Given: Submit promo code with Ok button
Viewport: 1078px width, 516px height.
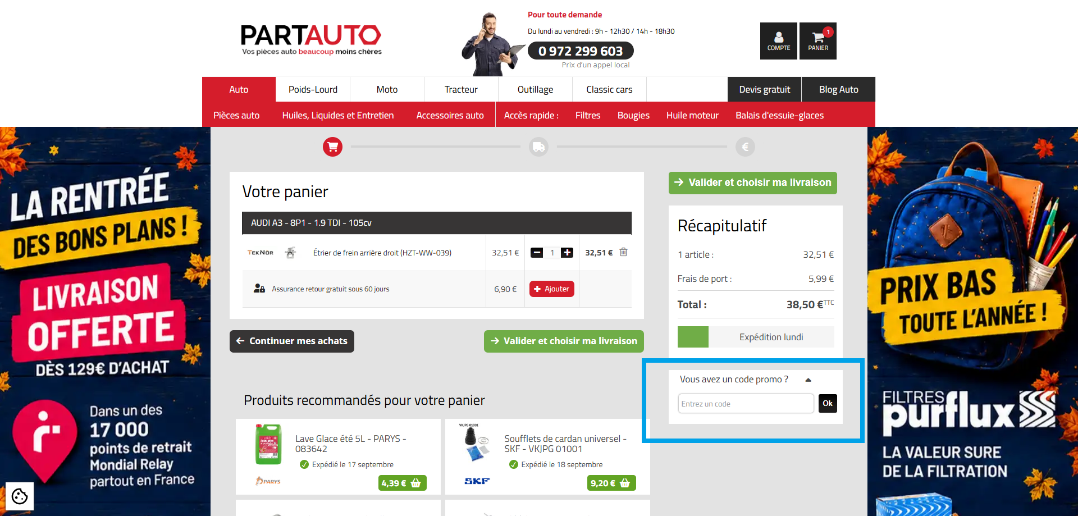Looking at the screenshot, I should coord(828,403).
